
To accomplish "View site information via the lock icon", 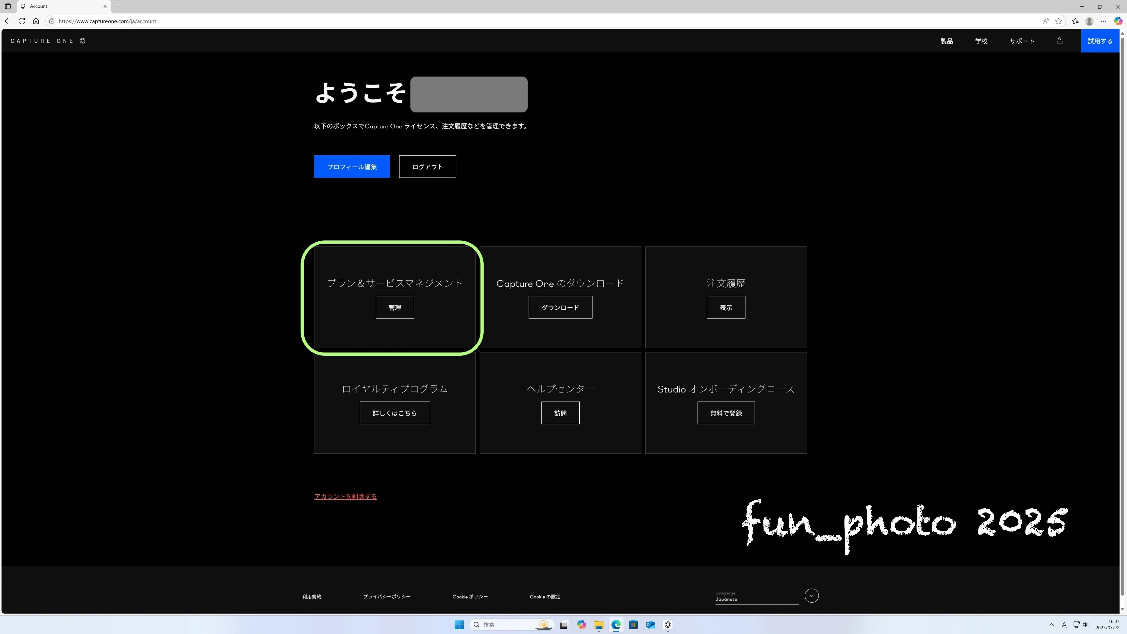I will [52, 21].
